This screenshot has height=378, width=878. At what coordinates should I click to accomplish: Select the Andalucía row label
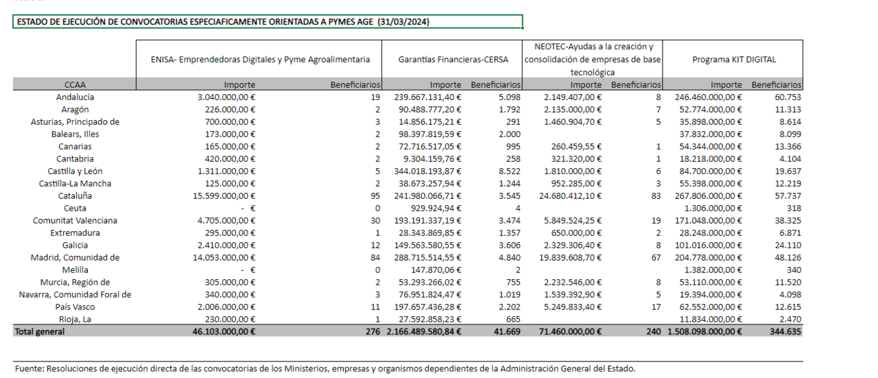coord(74,97)
